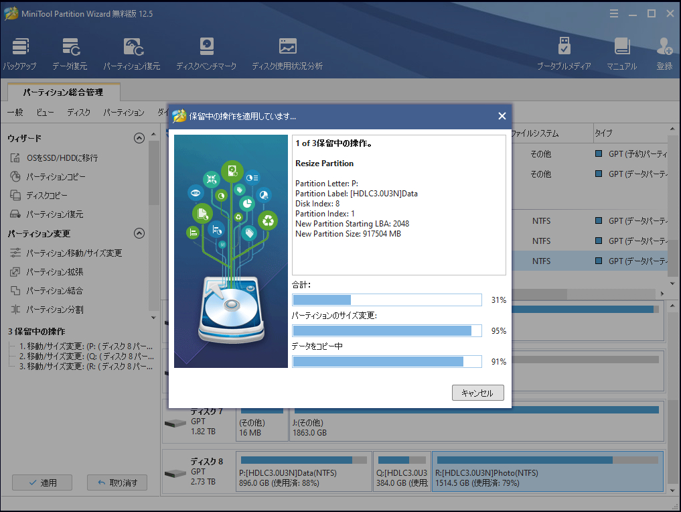Open the Disk (ディスク) menu
Image resolution: width=681 pixels, height=512 pixels.
click(78, 112)
